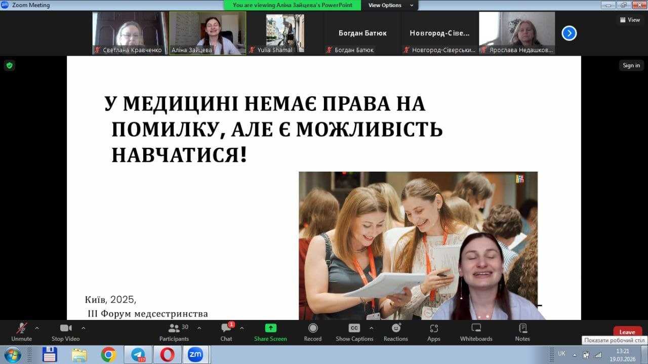Screen dimensions: 648x364
Task: Start recording with the Record icon
Action: (313, 329)
